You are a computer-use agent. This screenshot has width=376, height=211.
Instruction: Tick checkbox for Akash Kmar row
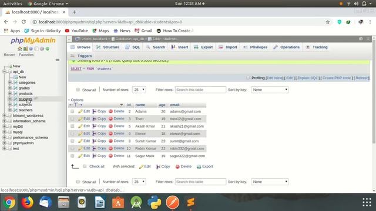point(72,126)
